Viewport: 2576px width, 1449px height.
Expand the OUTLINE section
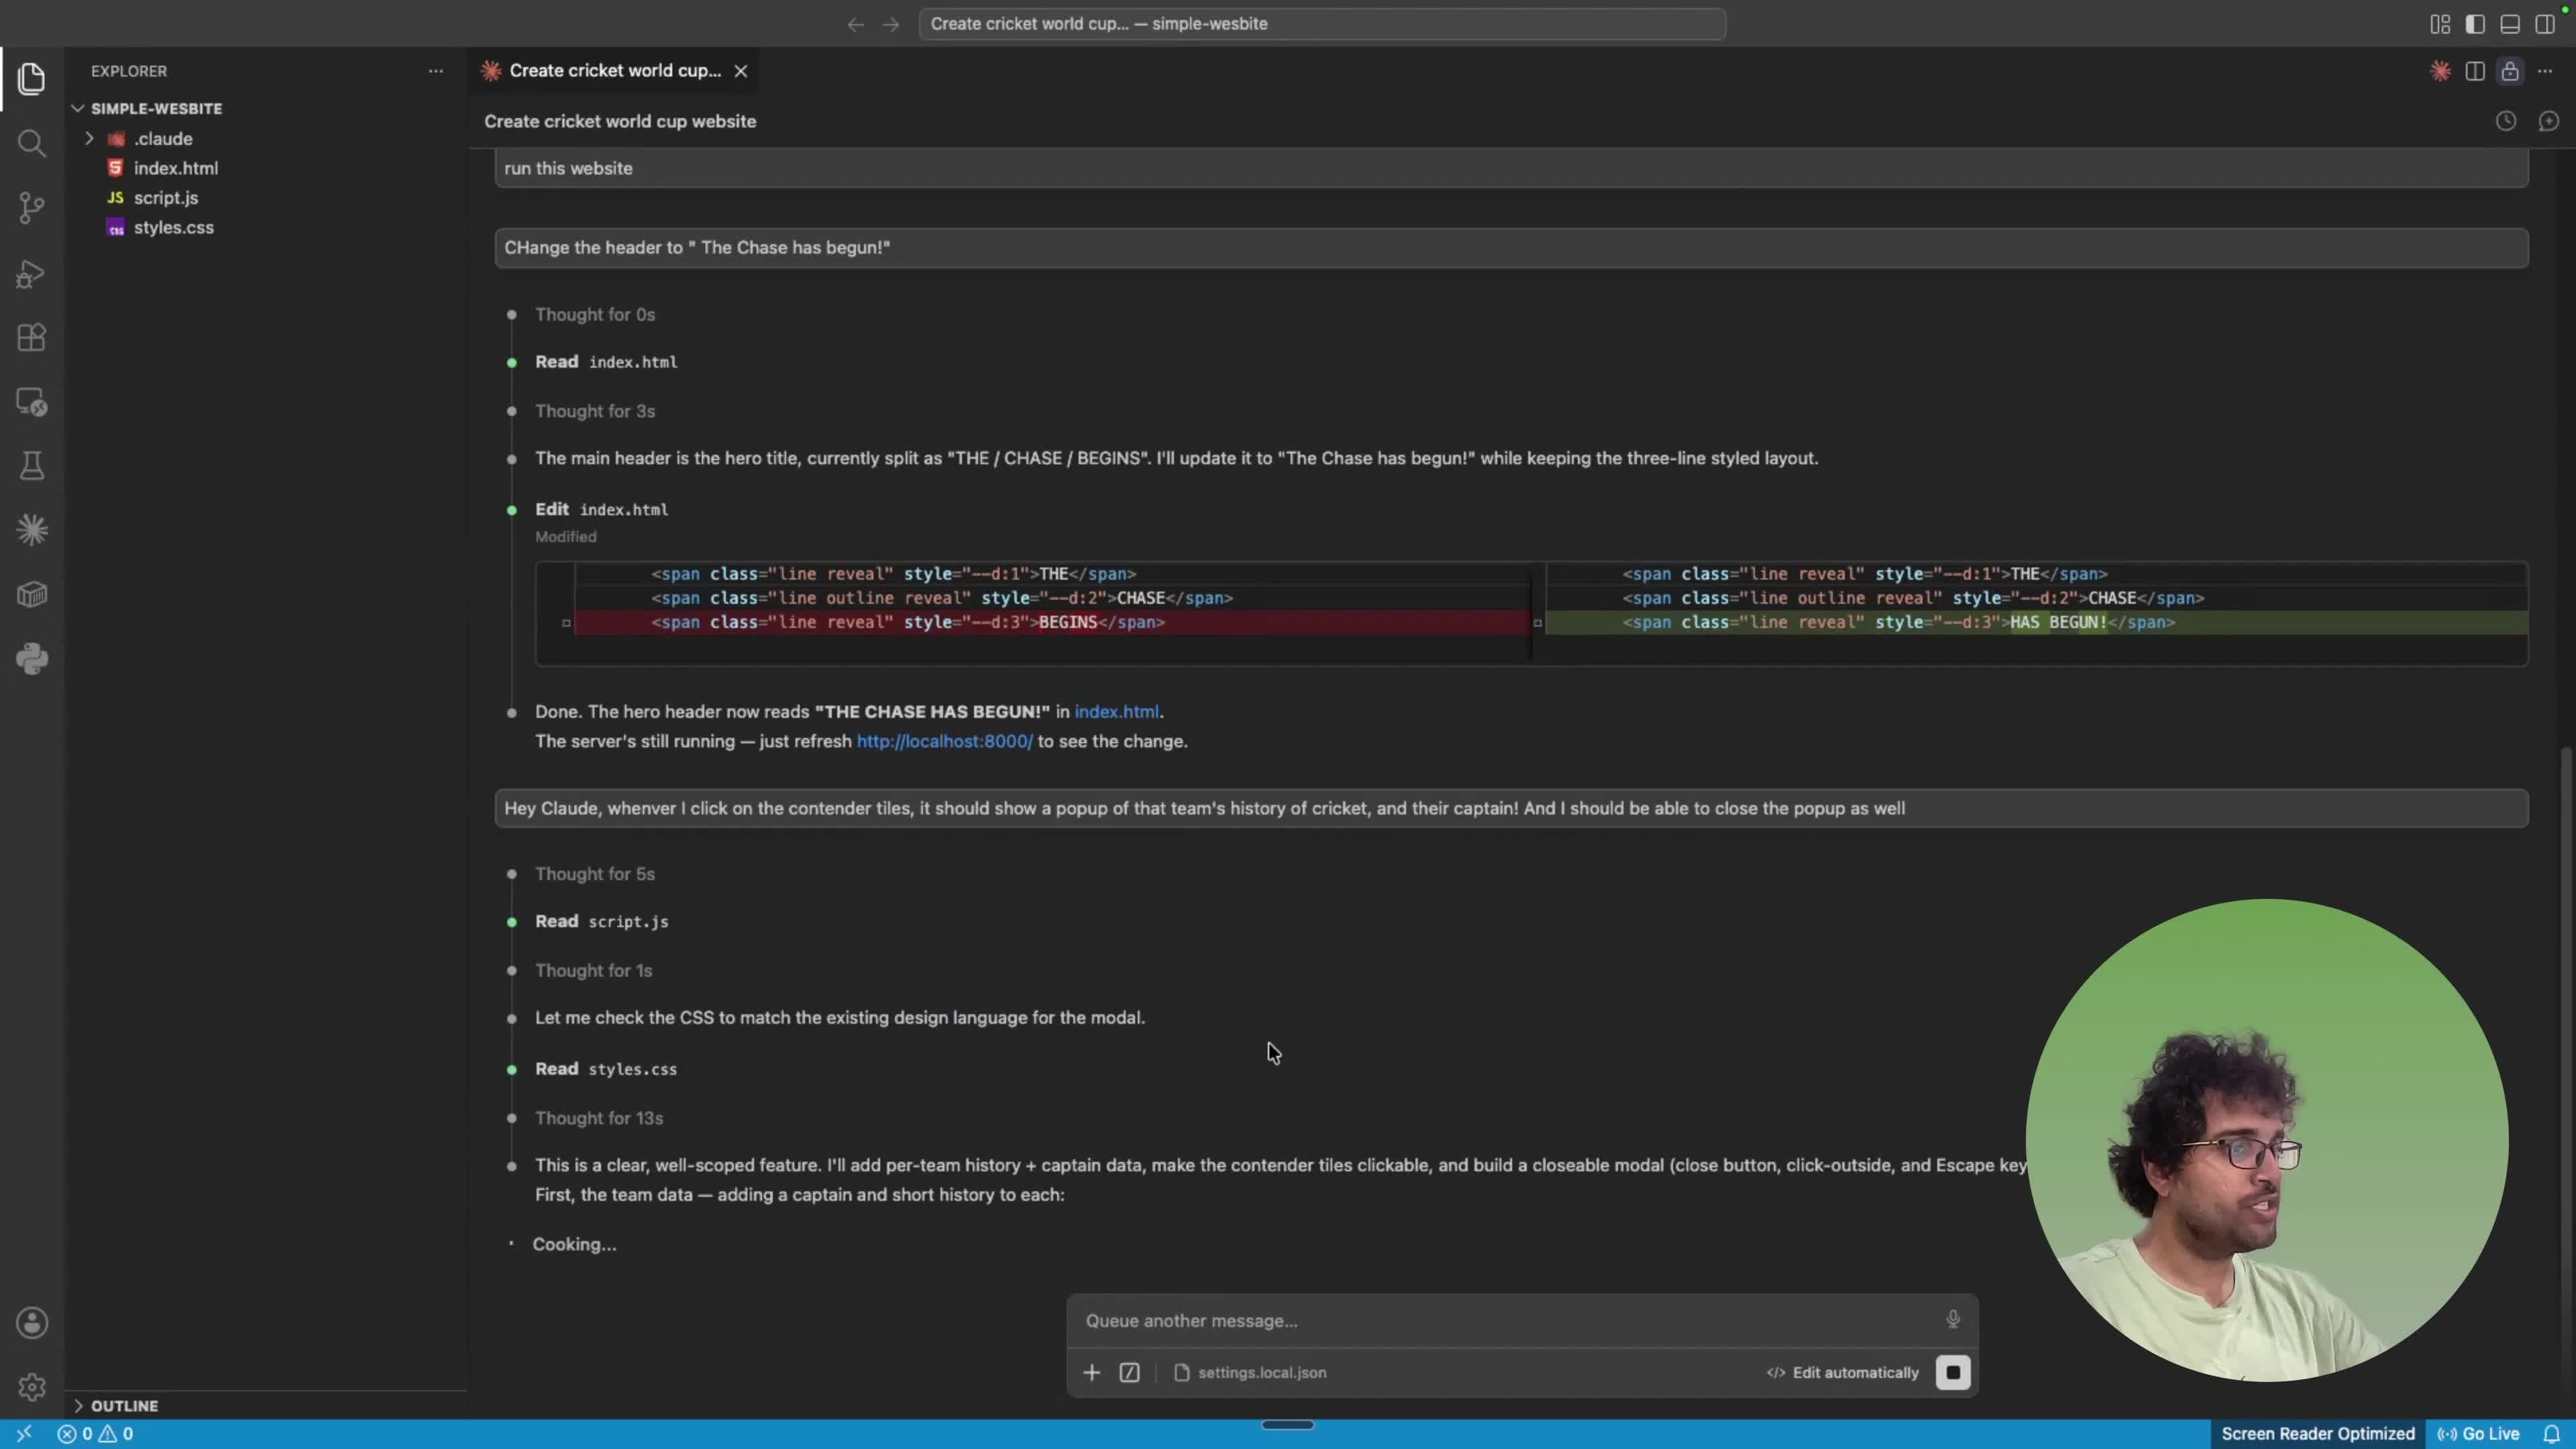point(124,1405)
